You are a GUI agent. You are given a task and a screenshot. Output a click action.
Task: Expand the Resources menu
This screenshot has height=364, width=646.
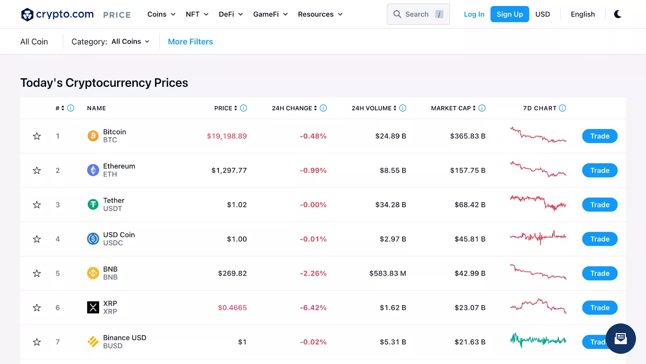click(320, 14)
